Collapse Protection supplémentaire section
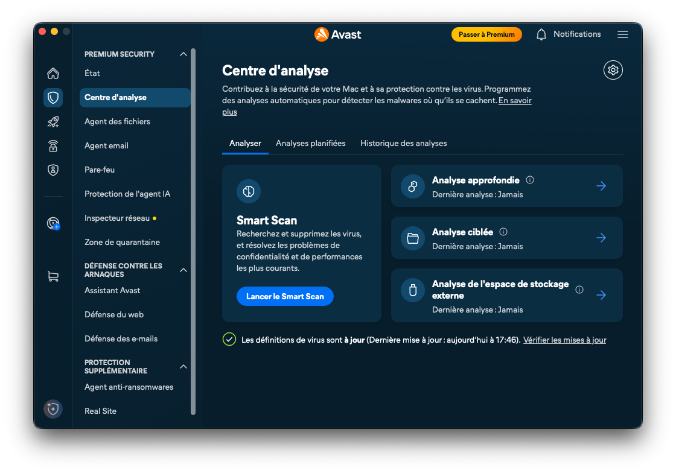Screen dimensions: 676x473 183,367
